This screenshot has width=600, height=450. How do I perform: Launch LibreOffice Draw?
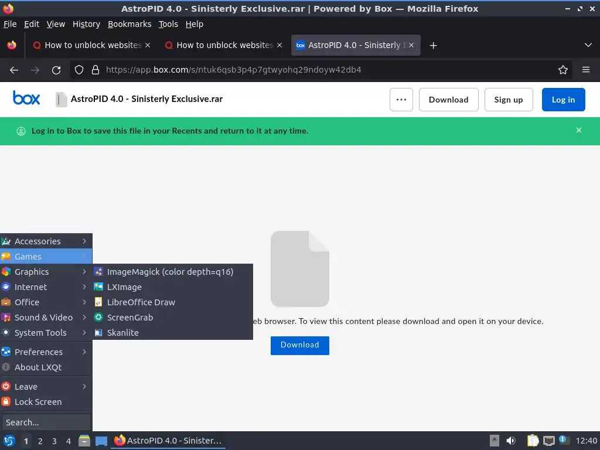coord(173,302)
